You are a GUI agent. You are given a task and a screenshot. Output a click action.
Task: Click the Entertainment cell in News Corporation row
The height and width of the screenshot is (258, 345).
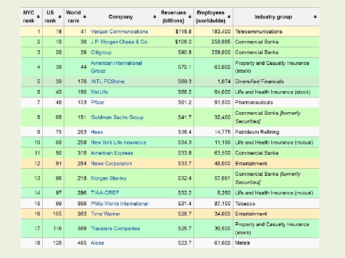[251, 163]
